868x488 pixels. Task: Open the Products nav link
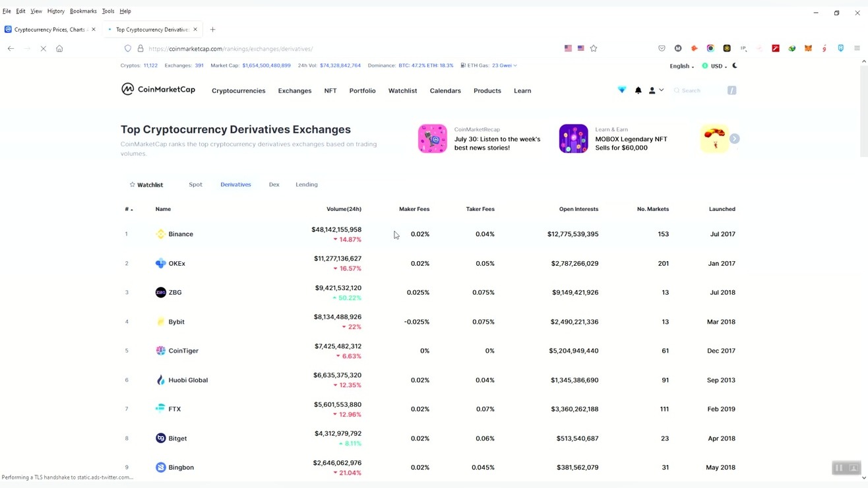click(x=487, y=91)
